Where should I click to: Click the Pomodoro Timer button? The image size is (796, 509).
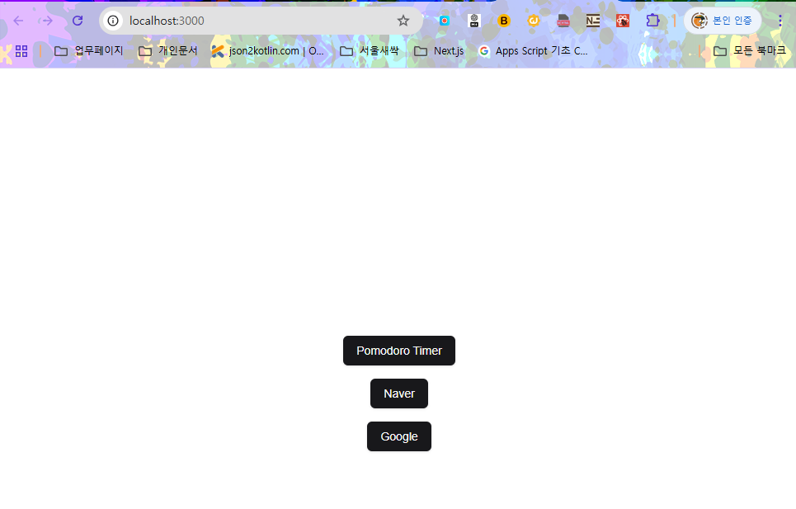399,351
